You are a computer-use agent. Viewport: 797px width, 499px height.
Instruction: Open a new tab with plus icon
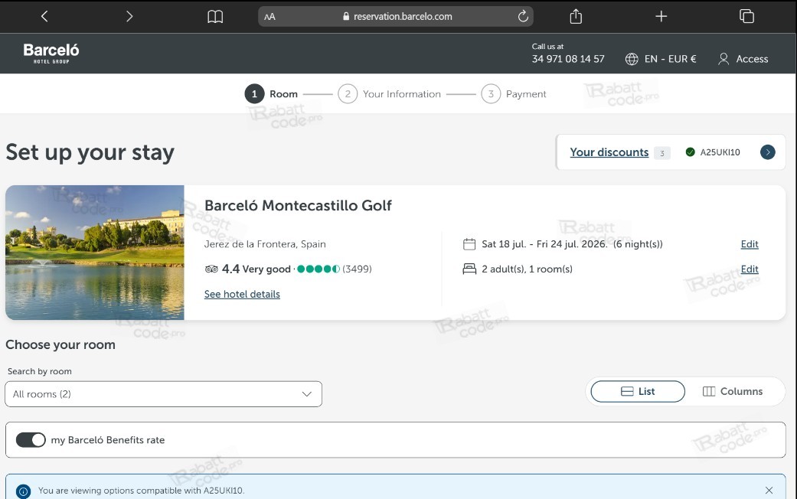pos(661,16)
